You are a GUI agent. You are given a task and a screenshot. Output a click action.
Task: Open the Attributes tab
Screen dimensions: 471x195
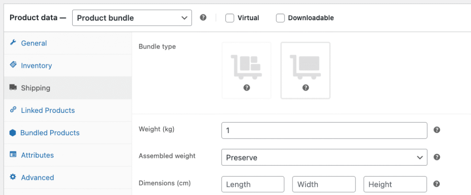pyautogui.click(x=68, y=155)
